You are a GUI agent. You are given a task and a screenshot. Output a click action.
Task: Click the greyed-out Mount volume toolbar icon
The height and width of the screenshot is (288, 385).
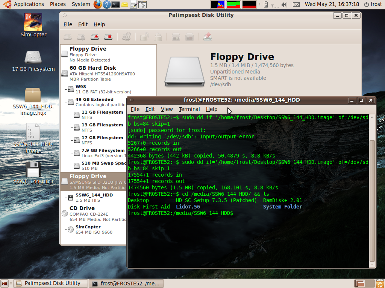point(68,37)
